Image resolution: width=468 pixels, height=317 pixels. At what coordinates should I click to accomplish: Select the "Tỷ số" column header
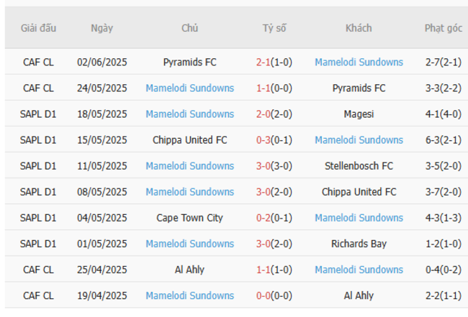pos(274,28)
